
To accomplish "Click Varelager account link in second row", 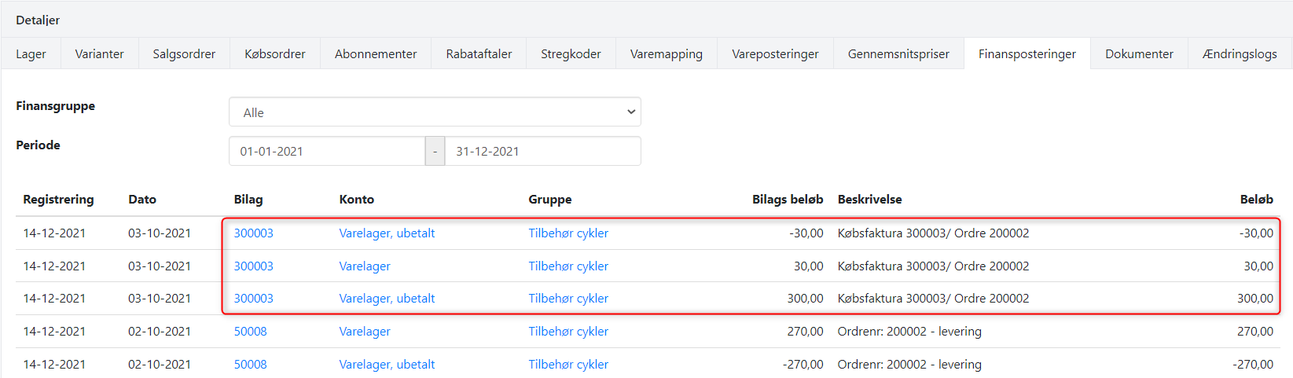I will [x=365, y=266].
